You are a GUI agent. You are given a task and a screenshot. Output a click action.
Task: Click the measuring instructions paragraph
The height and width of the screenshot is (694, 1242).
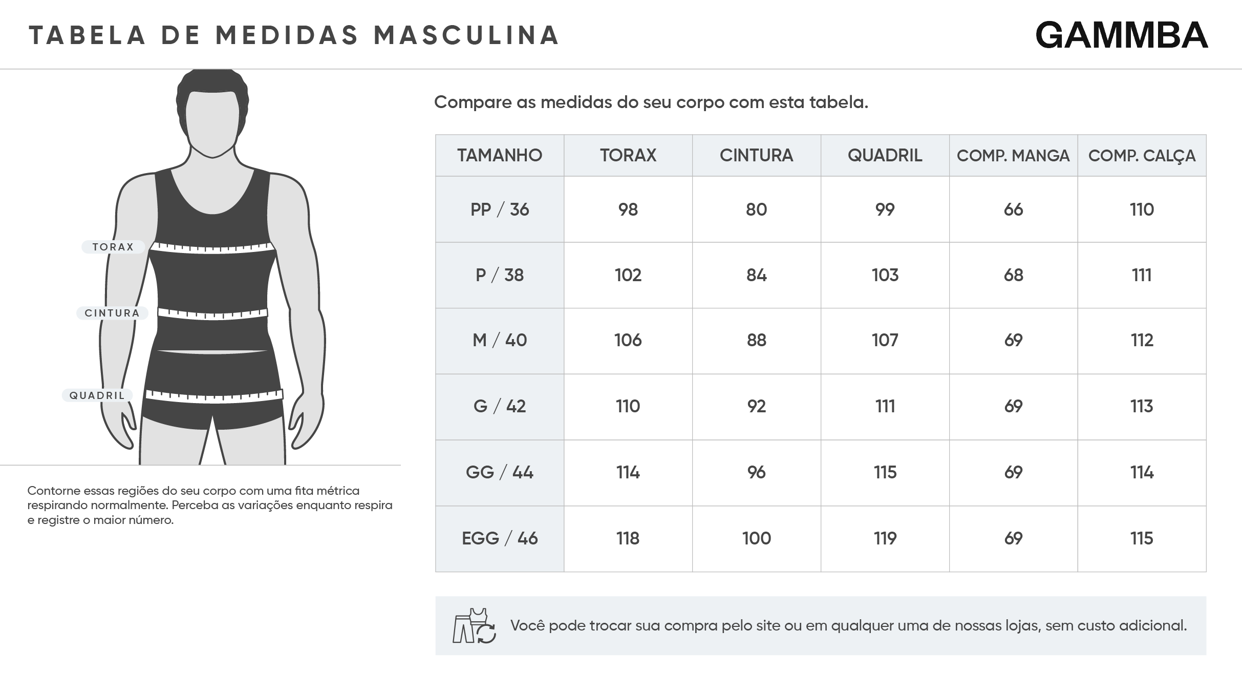(210, 506)
